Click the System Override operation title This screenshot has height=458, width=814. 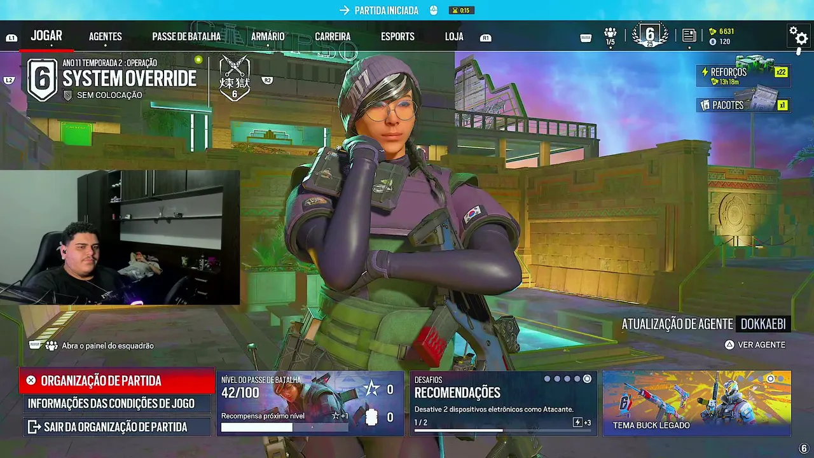[x=130, y=79]
